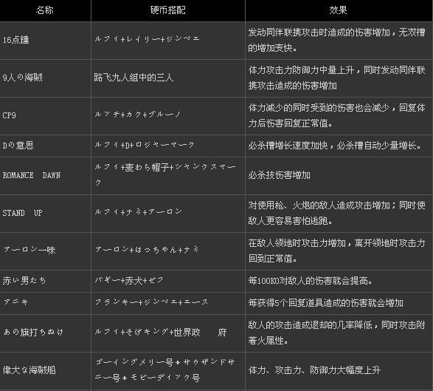
Task: Click the 必杀技伤害增加 effect cell
Action: pos(339,176)
